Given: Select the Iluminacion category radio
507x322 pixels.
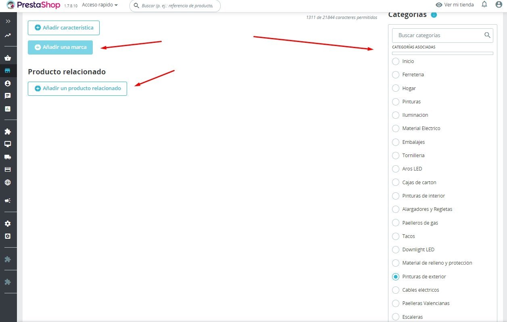Looking at the screenshot, I should tap(396, 115).
